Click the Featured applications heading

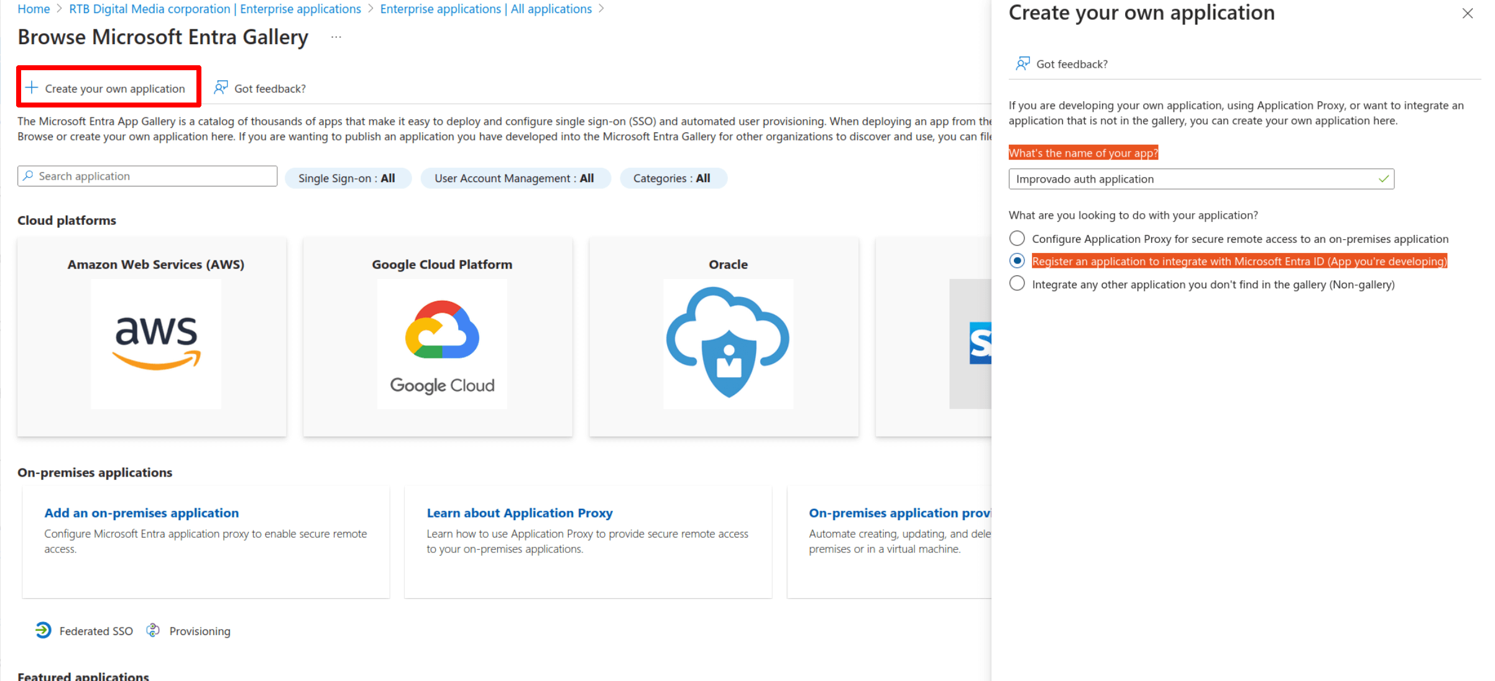click(83, 675)
